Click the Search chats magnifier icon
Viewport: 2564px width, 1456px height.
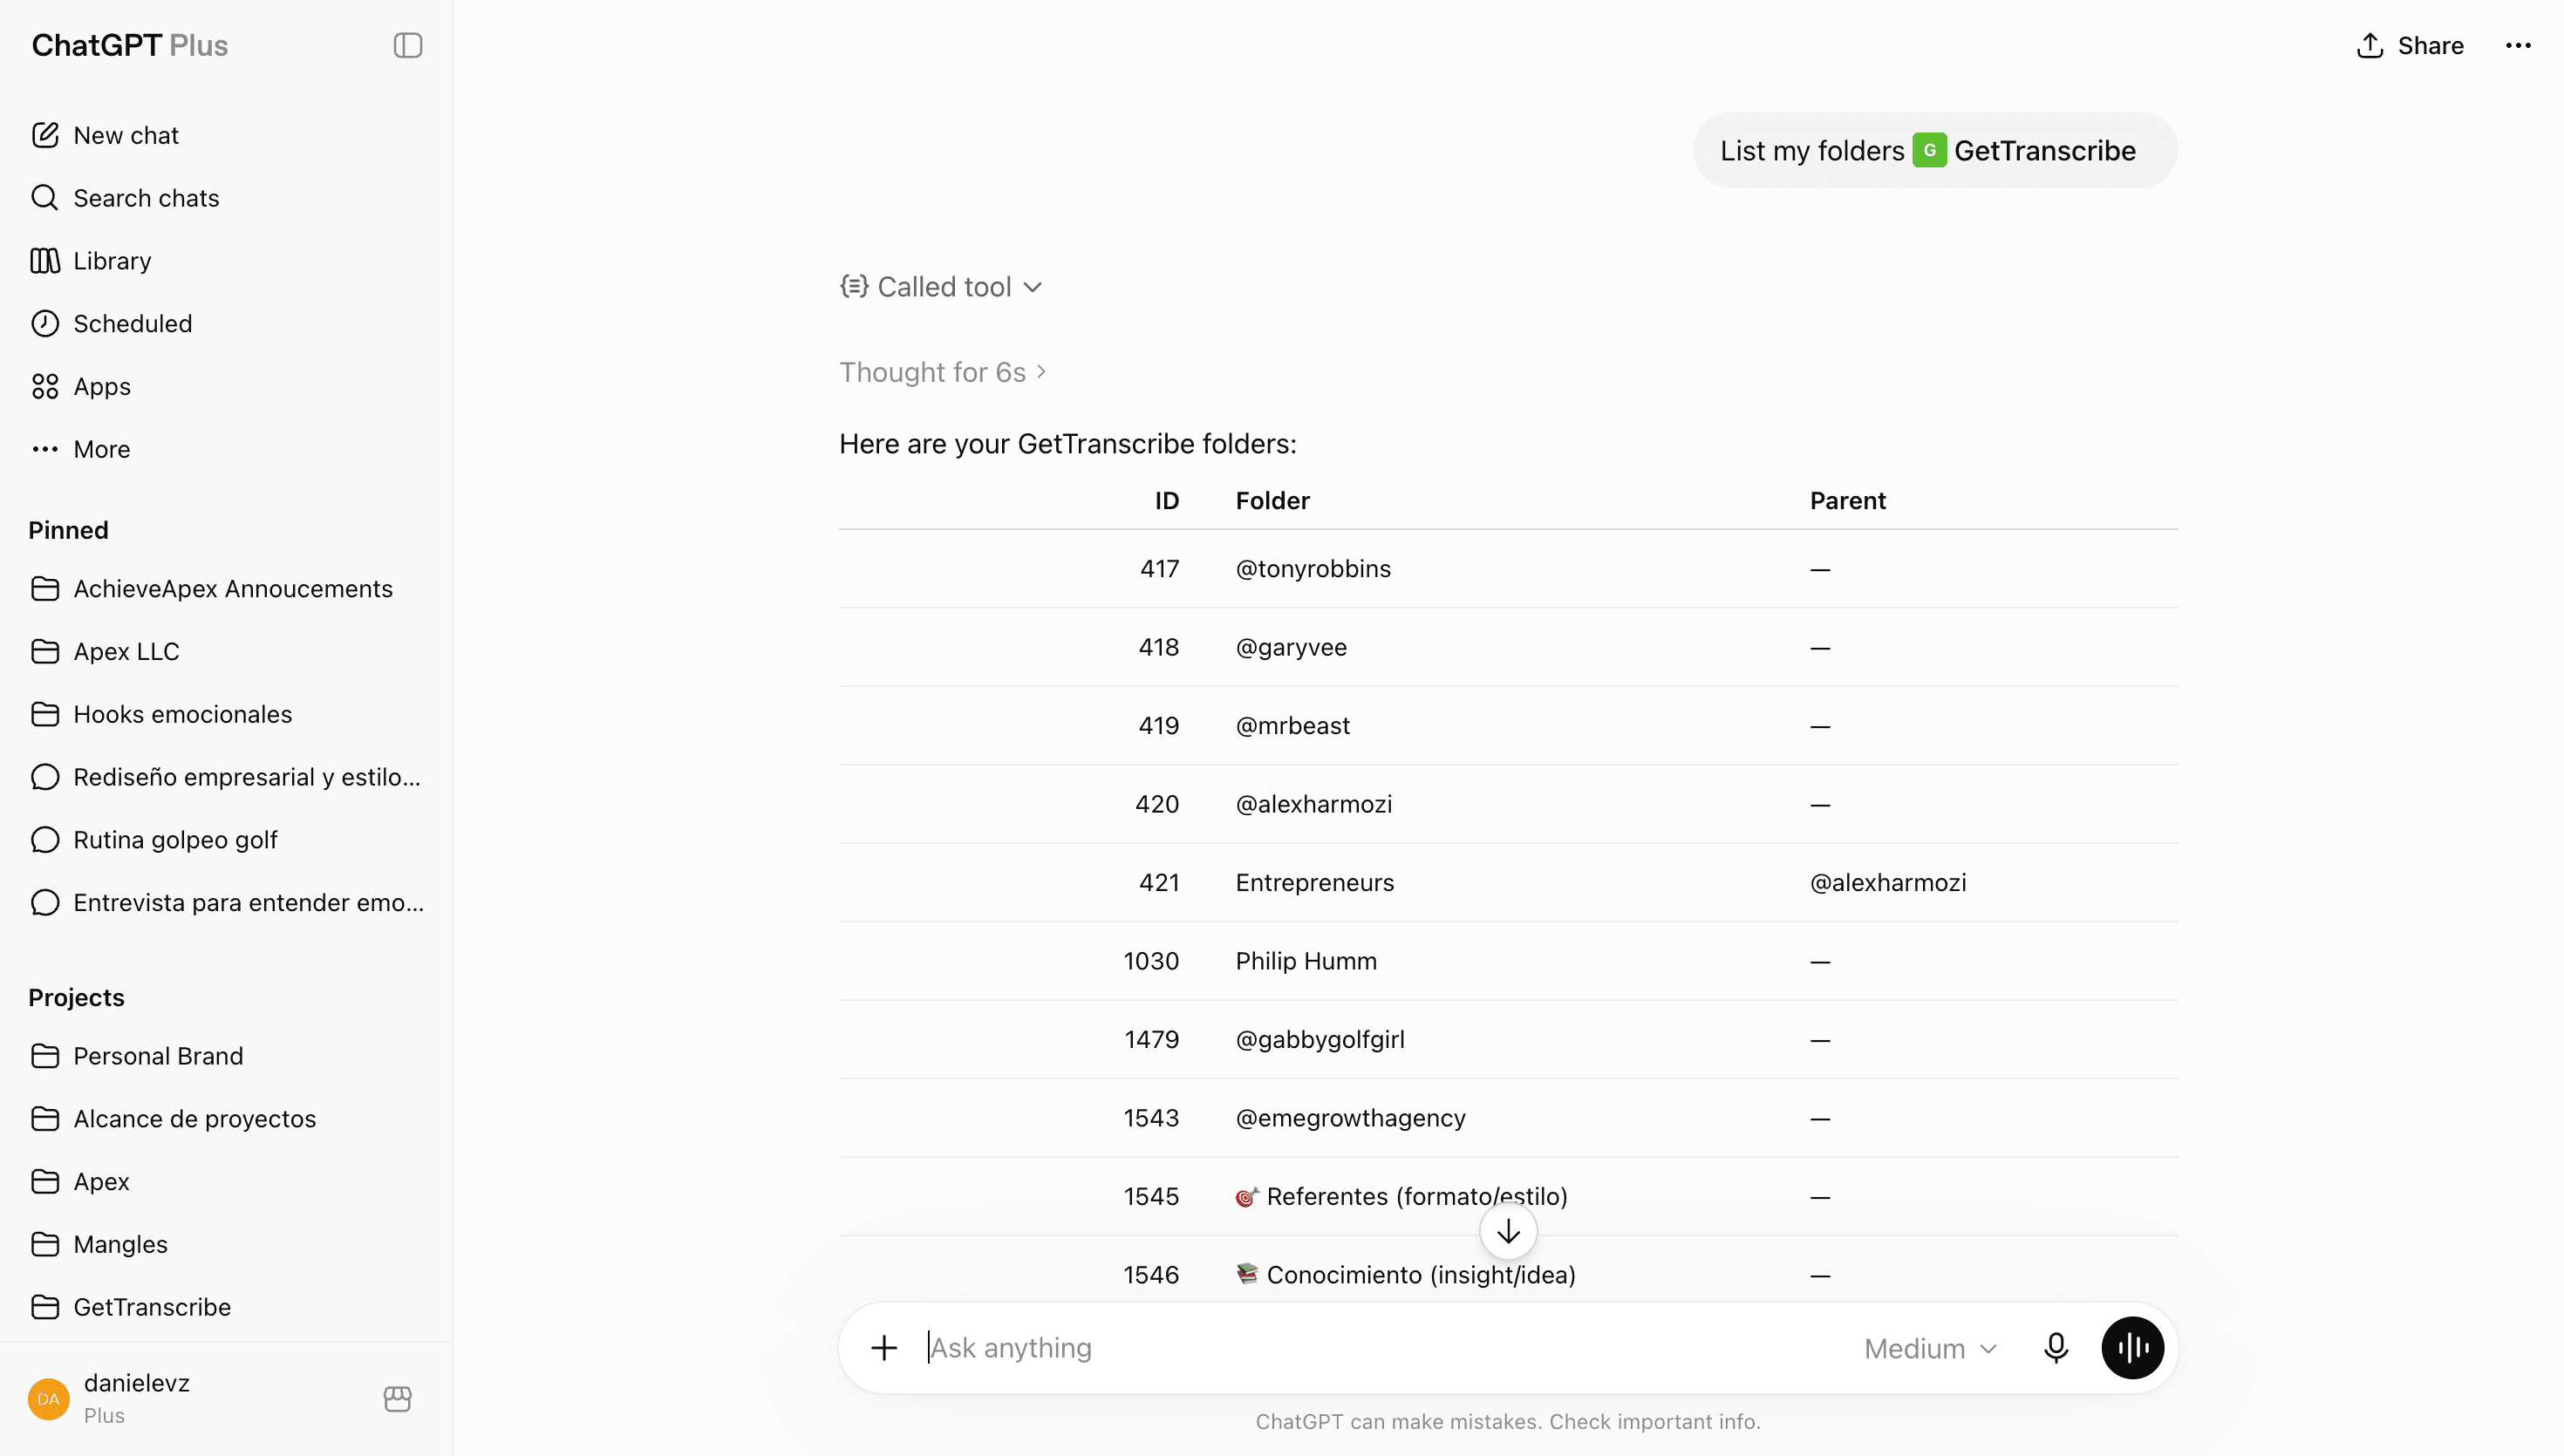(x=45, y=198)
